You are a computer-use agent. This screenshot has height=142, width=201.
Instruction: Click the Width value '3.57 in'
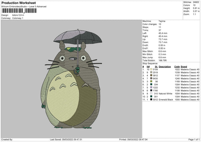pos(196,11)
